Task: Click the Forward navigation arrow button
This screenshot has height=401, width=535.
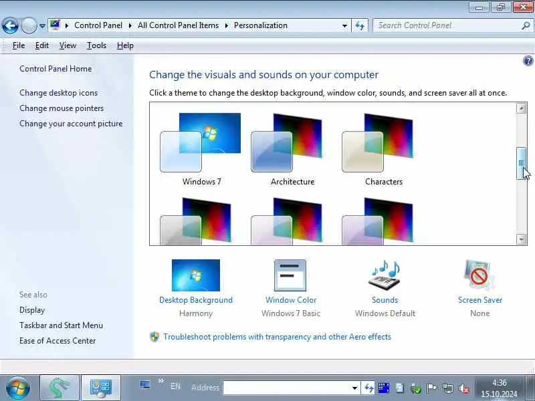Action: coord(29,25)
